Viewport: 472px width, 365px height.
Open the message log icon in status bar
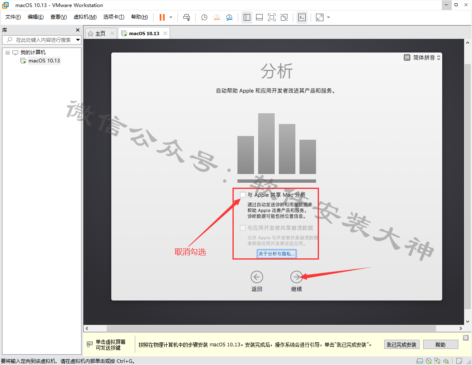459,361
